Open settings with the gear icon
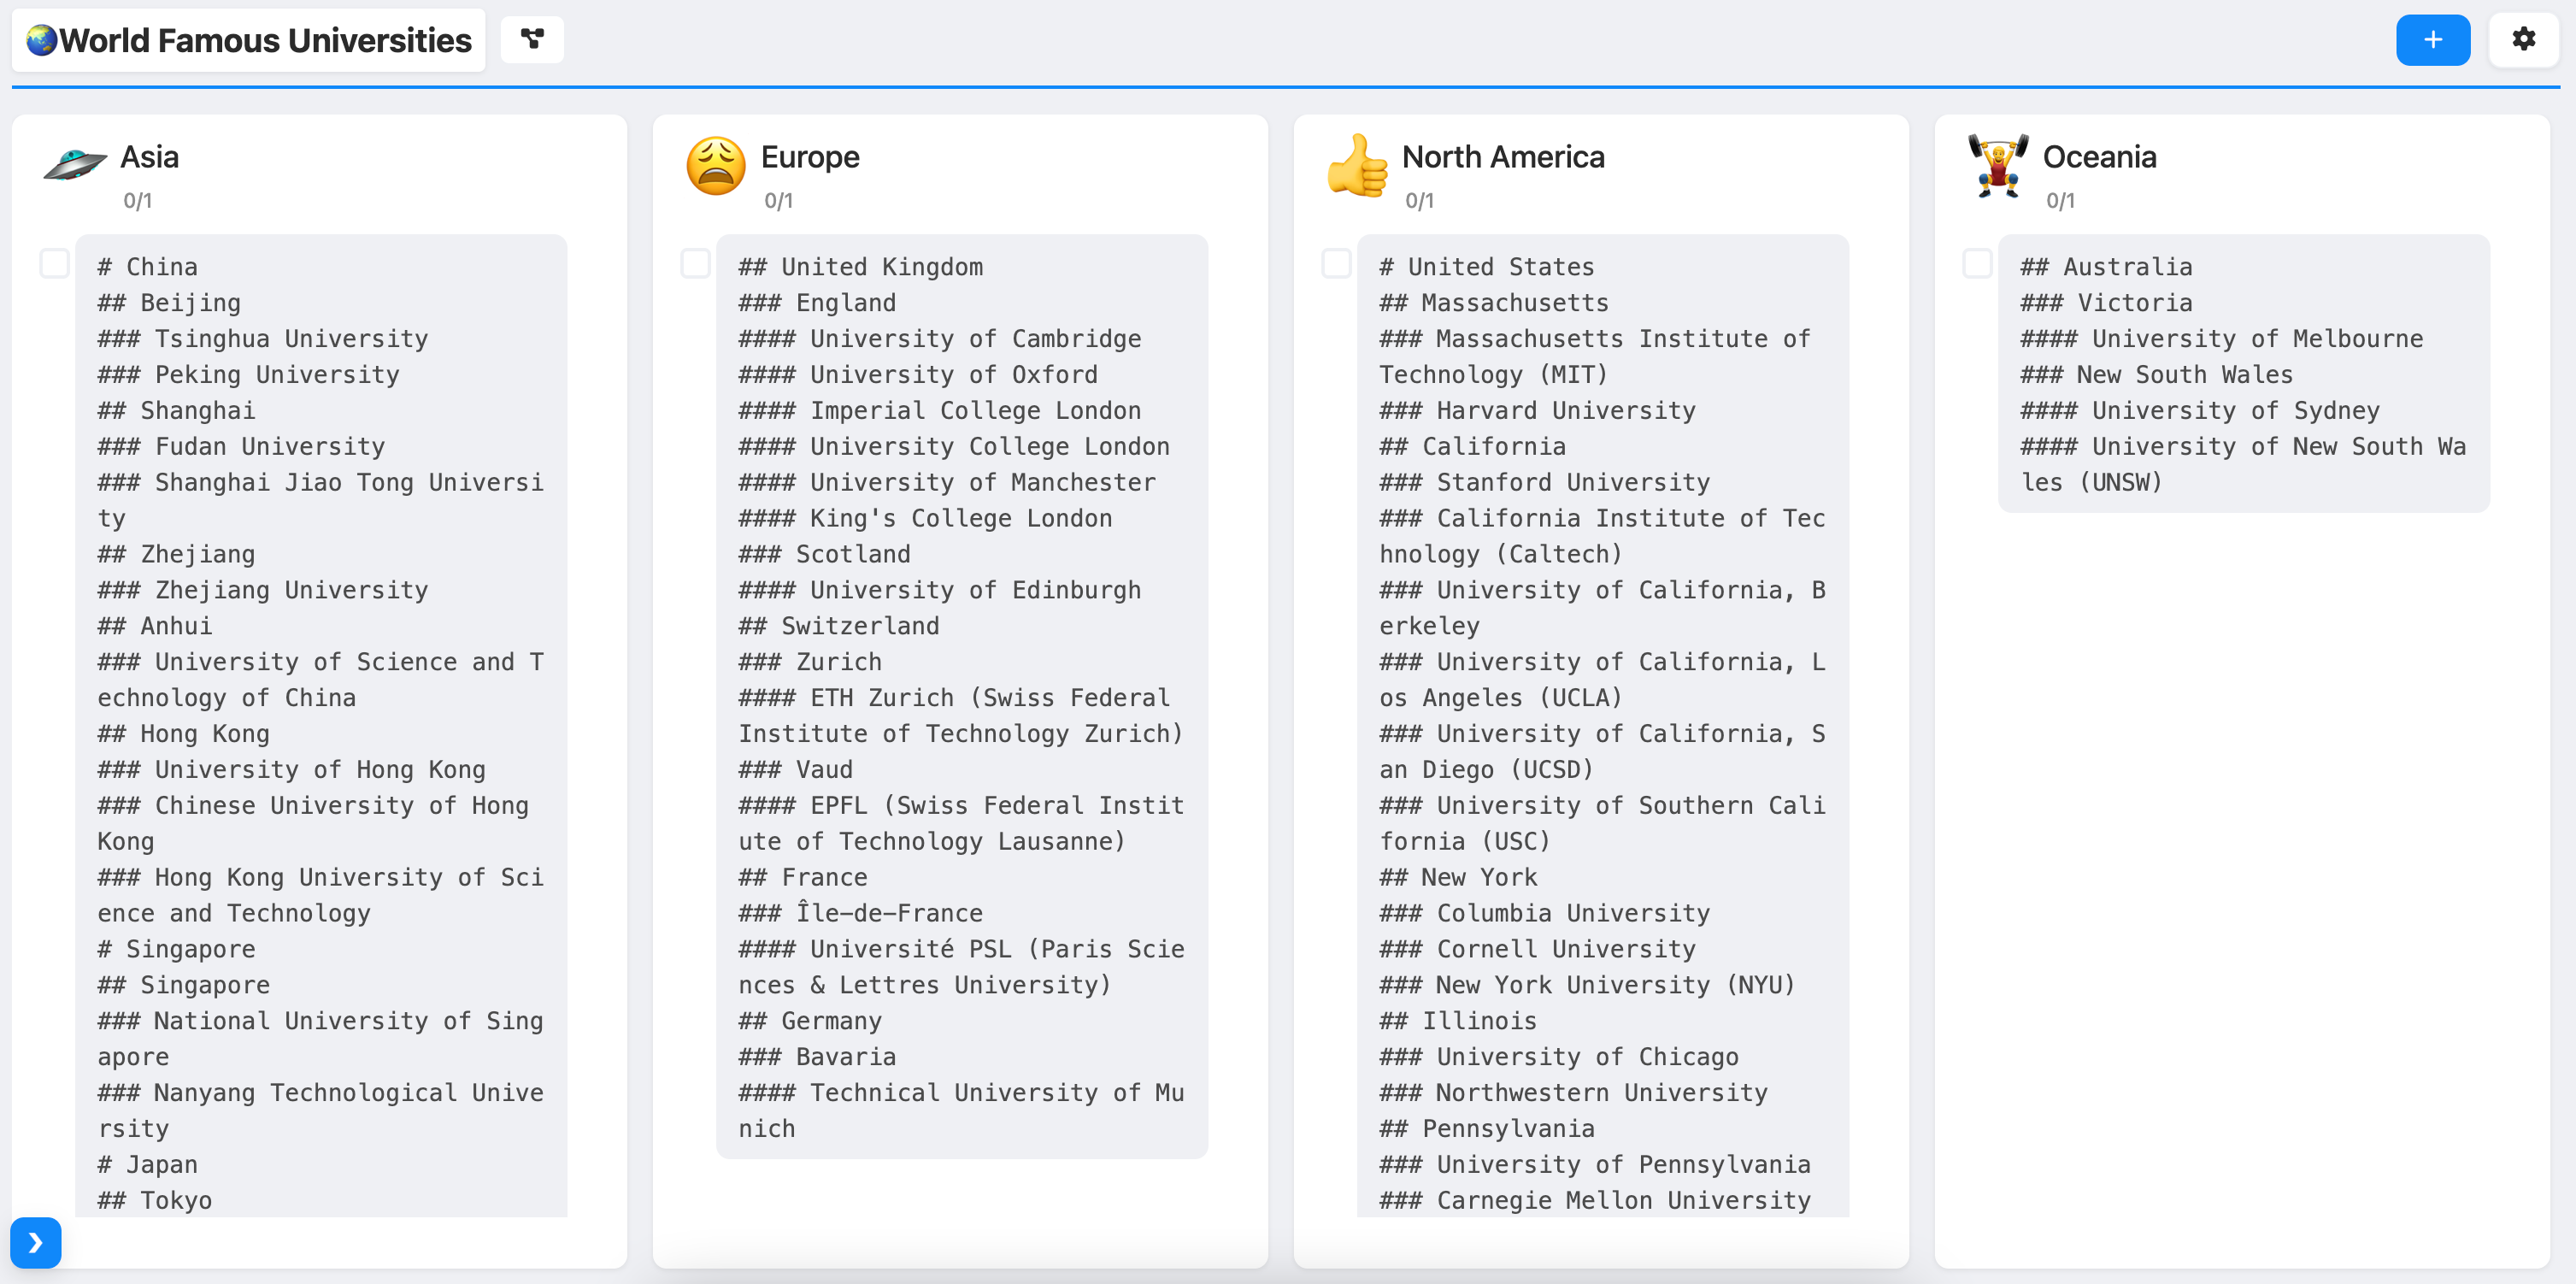2576x1284 pixels. 2523,40
